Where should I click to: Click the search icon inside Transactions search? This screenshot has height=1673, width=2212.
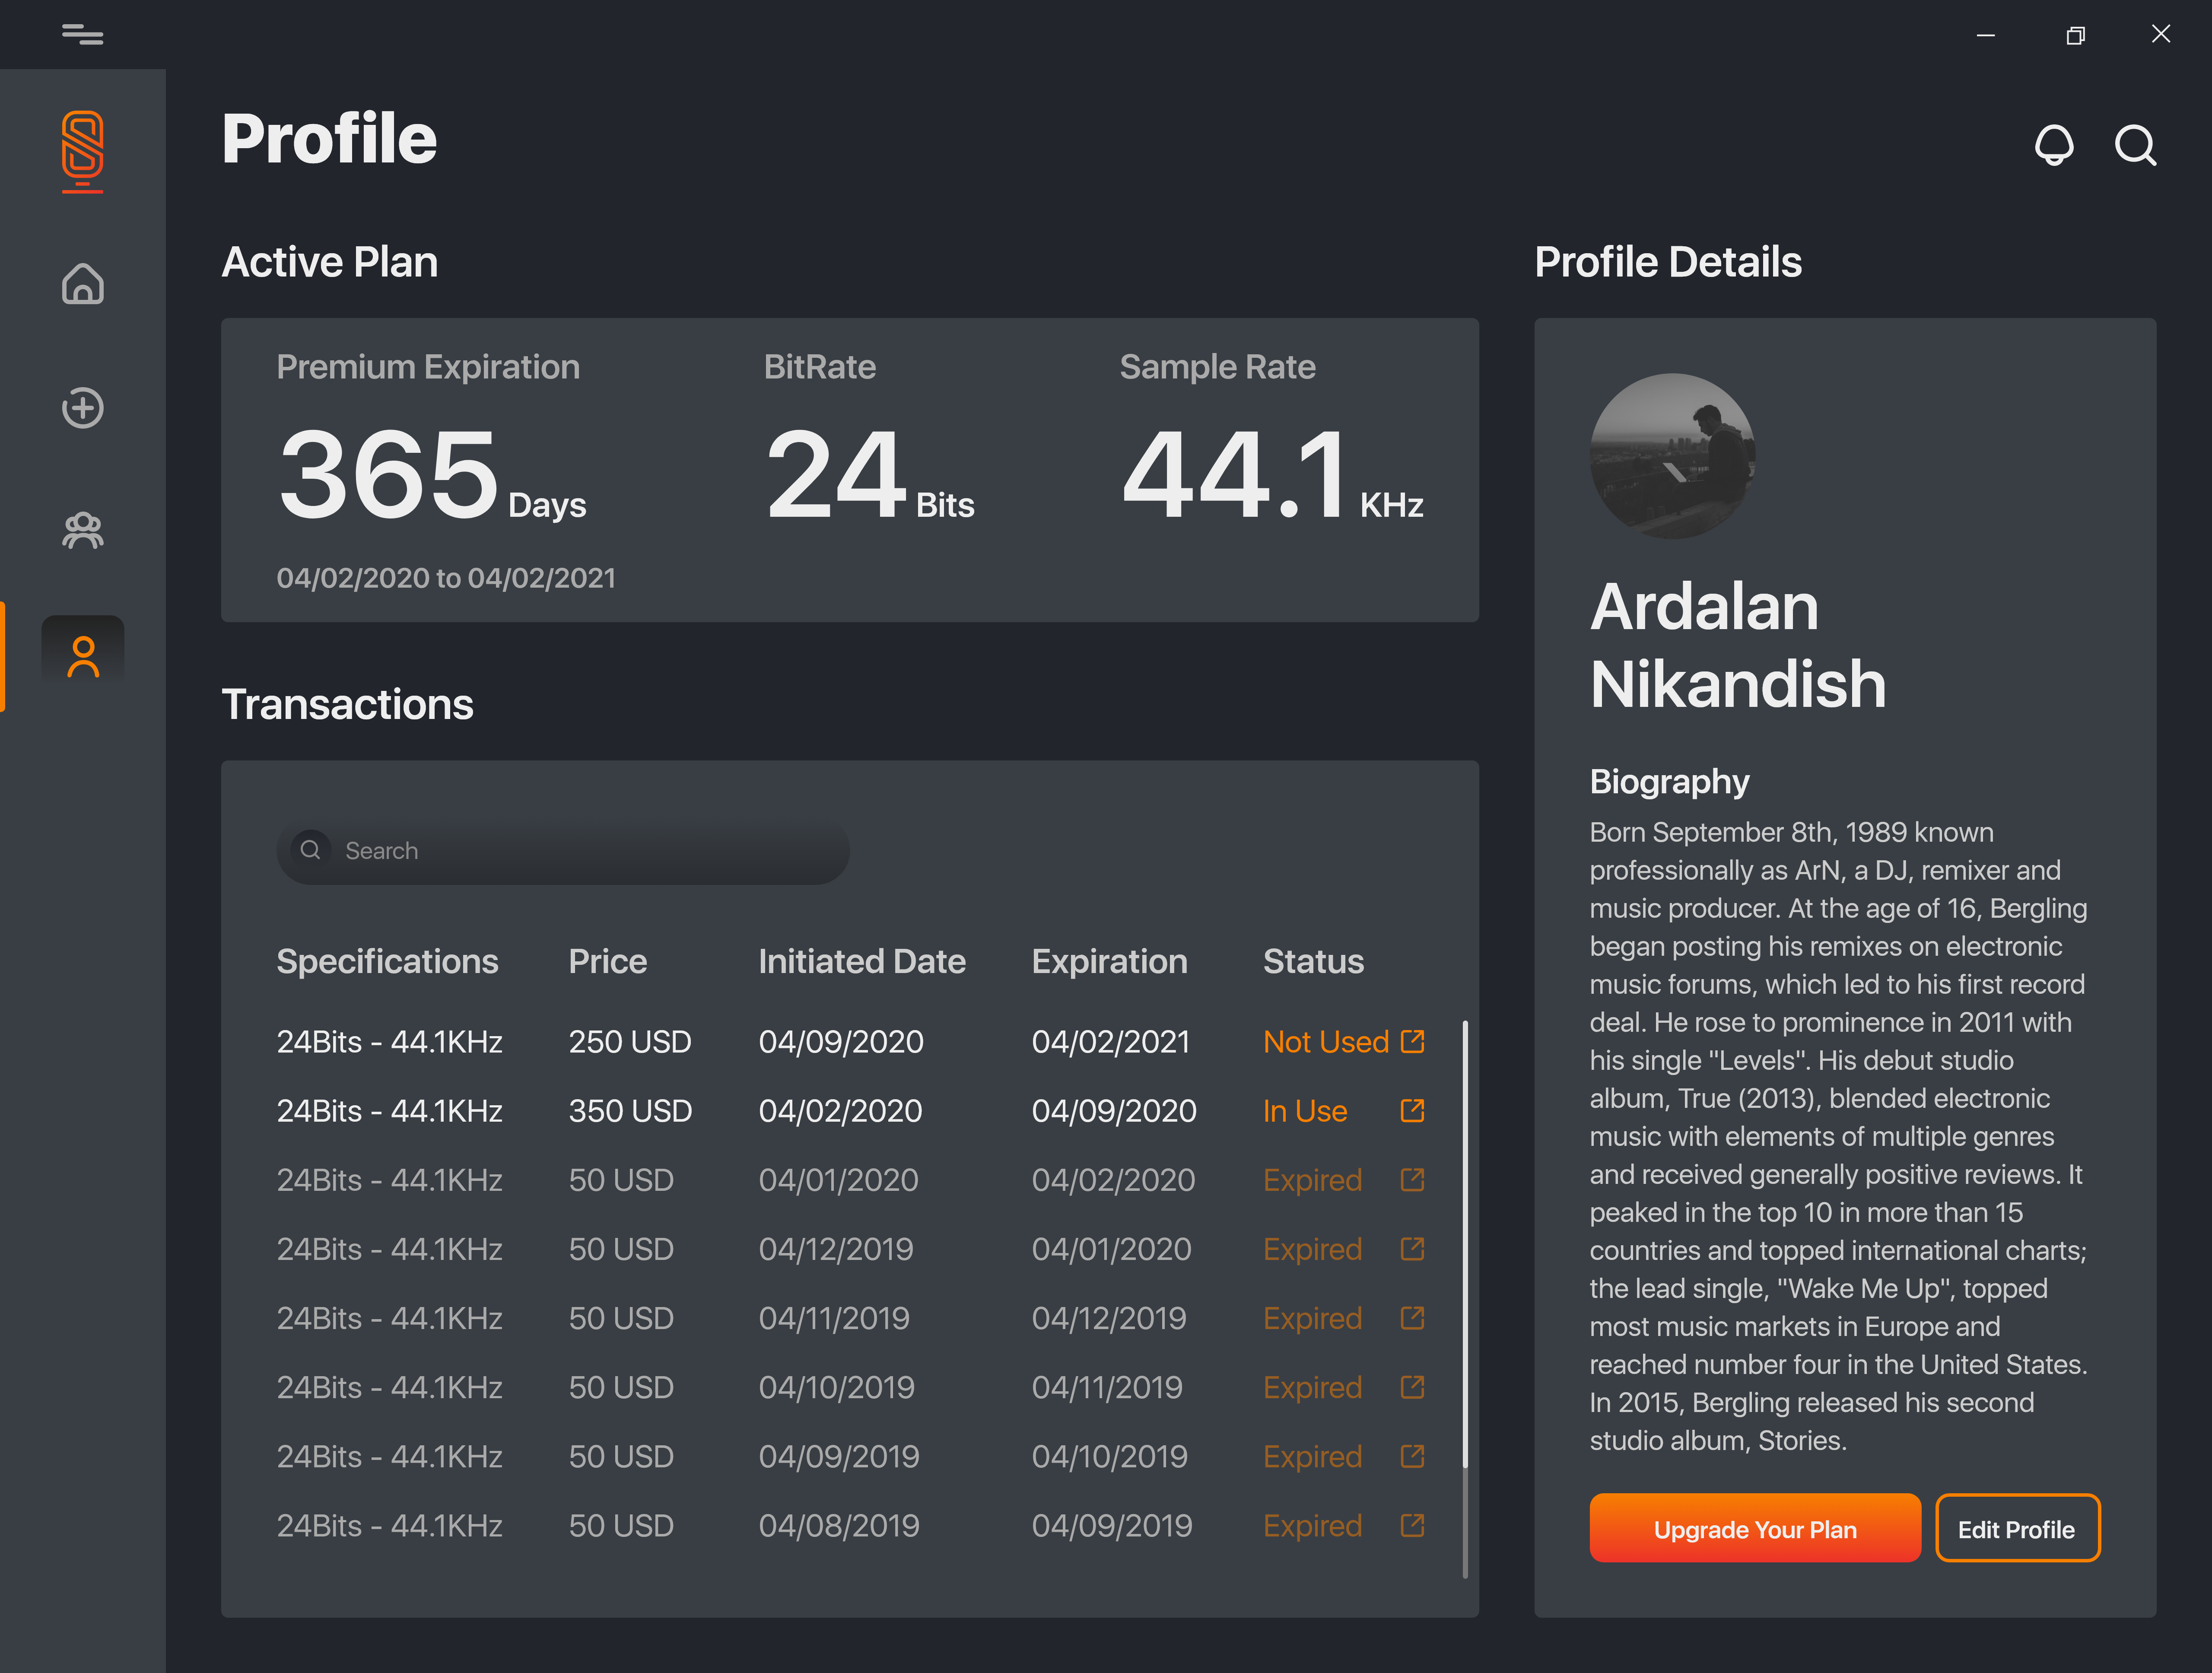[x=311, y=850]
